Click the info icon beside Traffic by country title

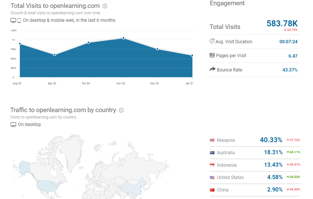[121, 110]
